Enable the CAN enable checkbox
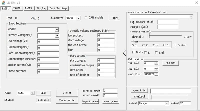Viewport: 200px width, 111px height. click(x=86, y=17)
